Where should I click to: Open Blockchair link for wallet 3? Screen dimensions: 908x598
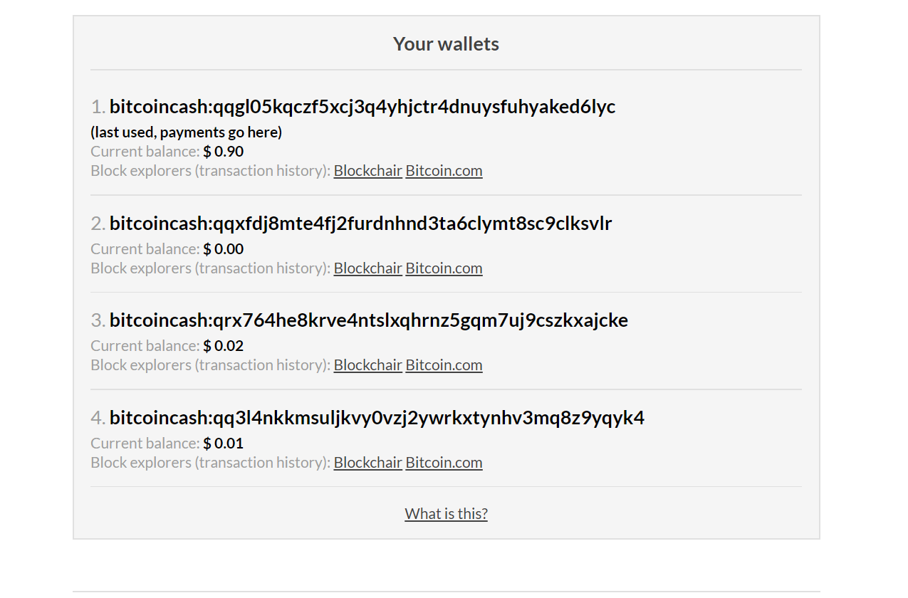point(367,365)
